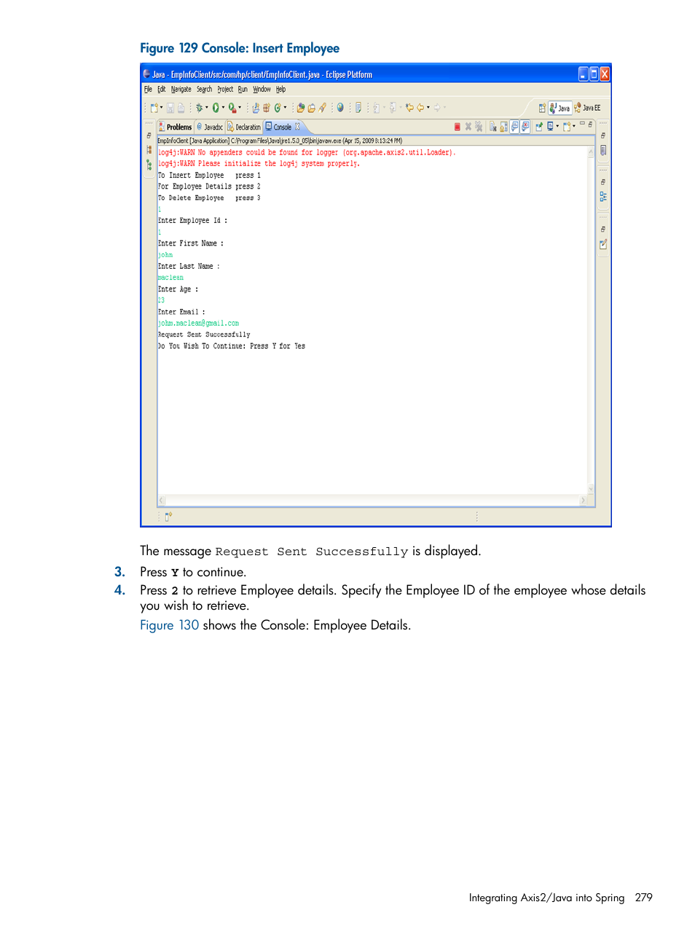The height and width of the screenshot is (926, 695).
Task: Open the Help menu
Action: (280, 90)
